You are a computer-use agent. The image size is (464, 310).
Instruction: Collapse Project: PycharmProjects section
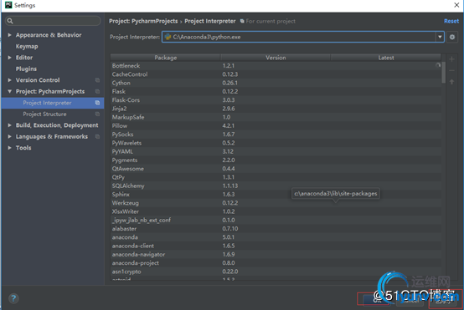(x=9, y=91)
